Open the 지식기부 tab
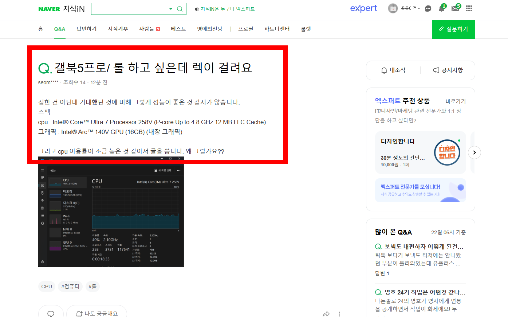The image size is (508, 317). 118,29
